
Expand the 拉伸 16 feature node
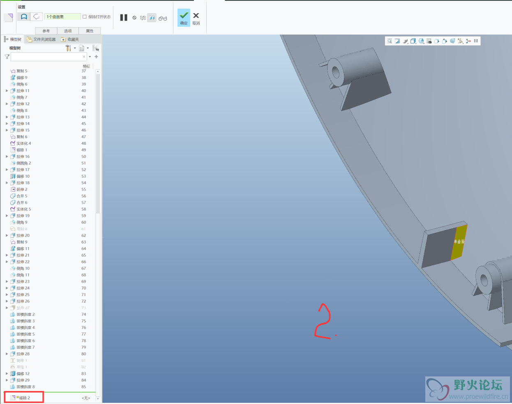[x=7, y=157]
